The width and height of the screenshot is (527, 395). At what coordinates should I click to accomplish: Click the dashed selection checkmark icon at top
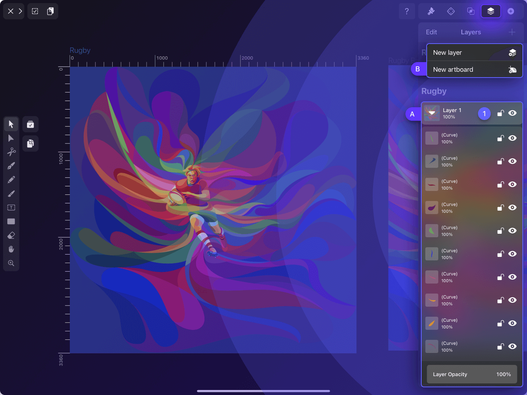pyautogui.click(x=35, y=11)
